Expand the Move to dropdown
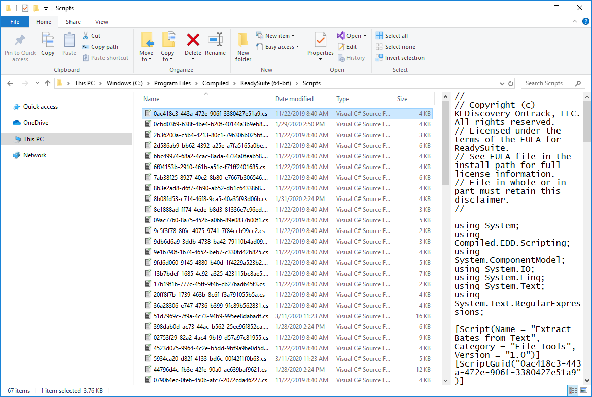The image size is (592, 397). point(146,59)
